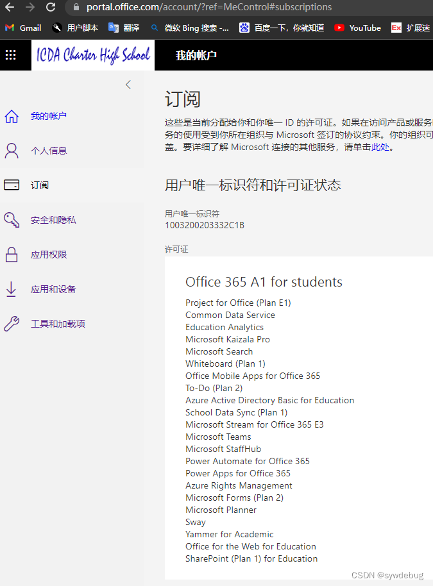Viewport: 433px width, 586px height.
Task: Click Project for Office (Plan E1)
Action: pos(238,303)
